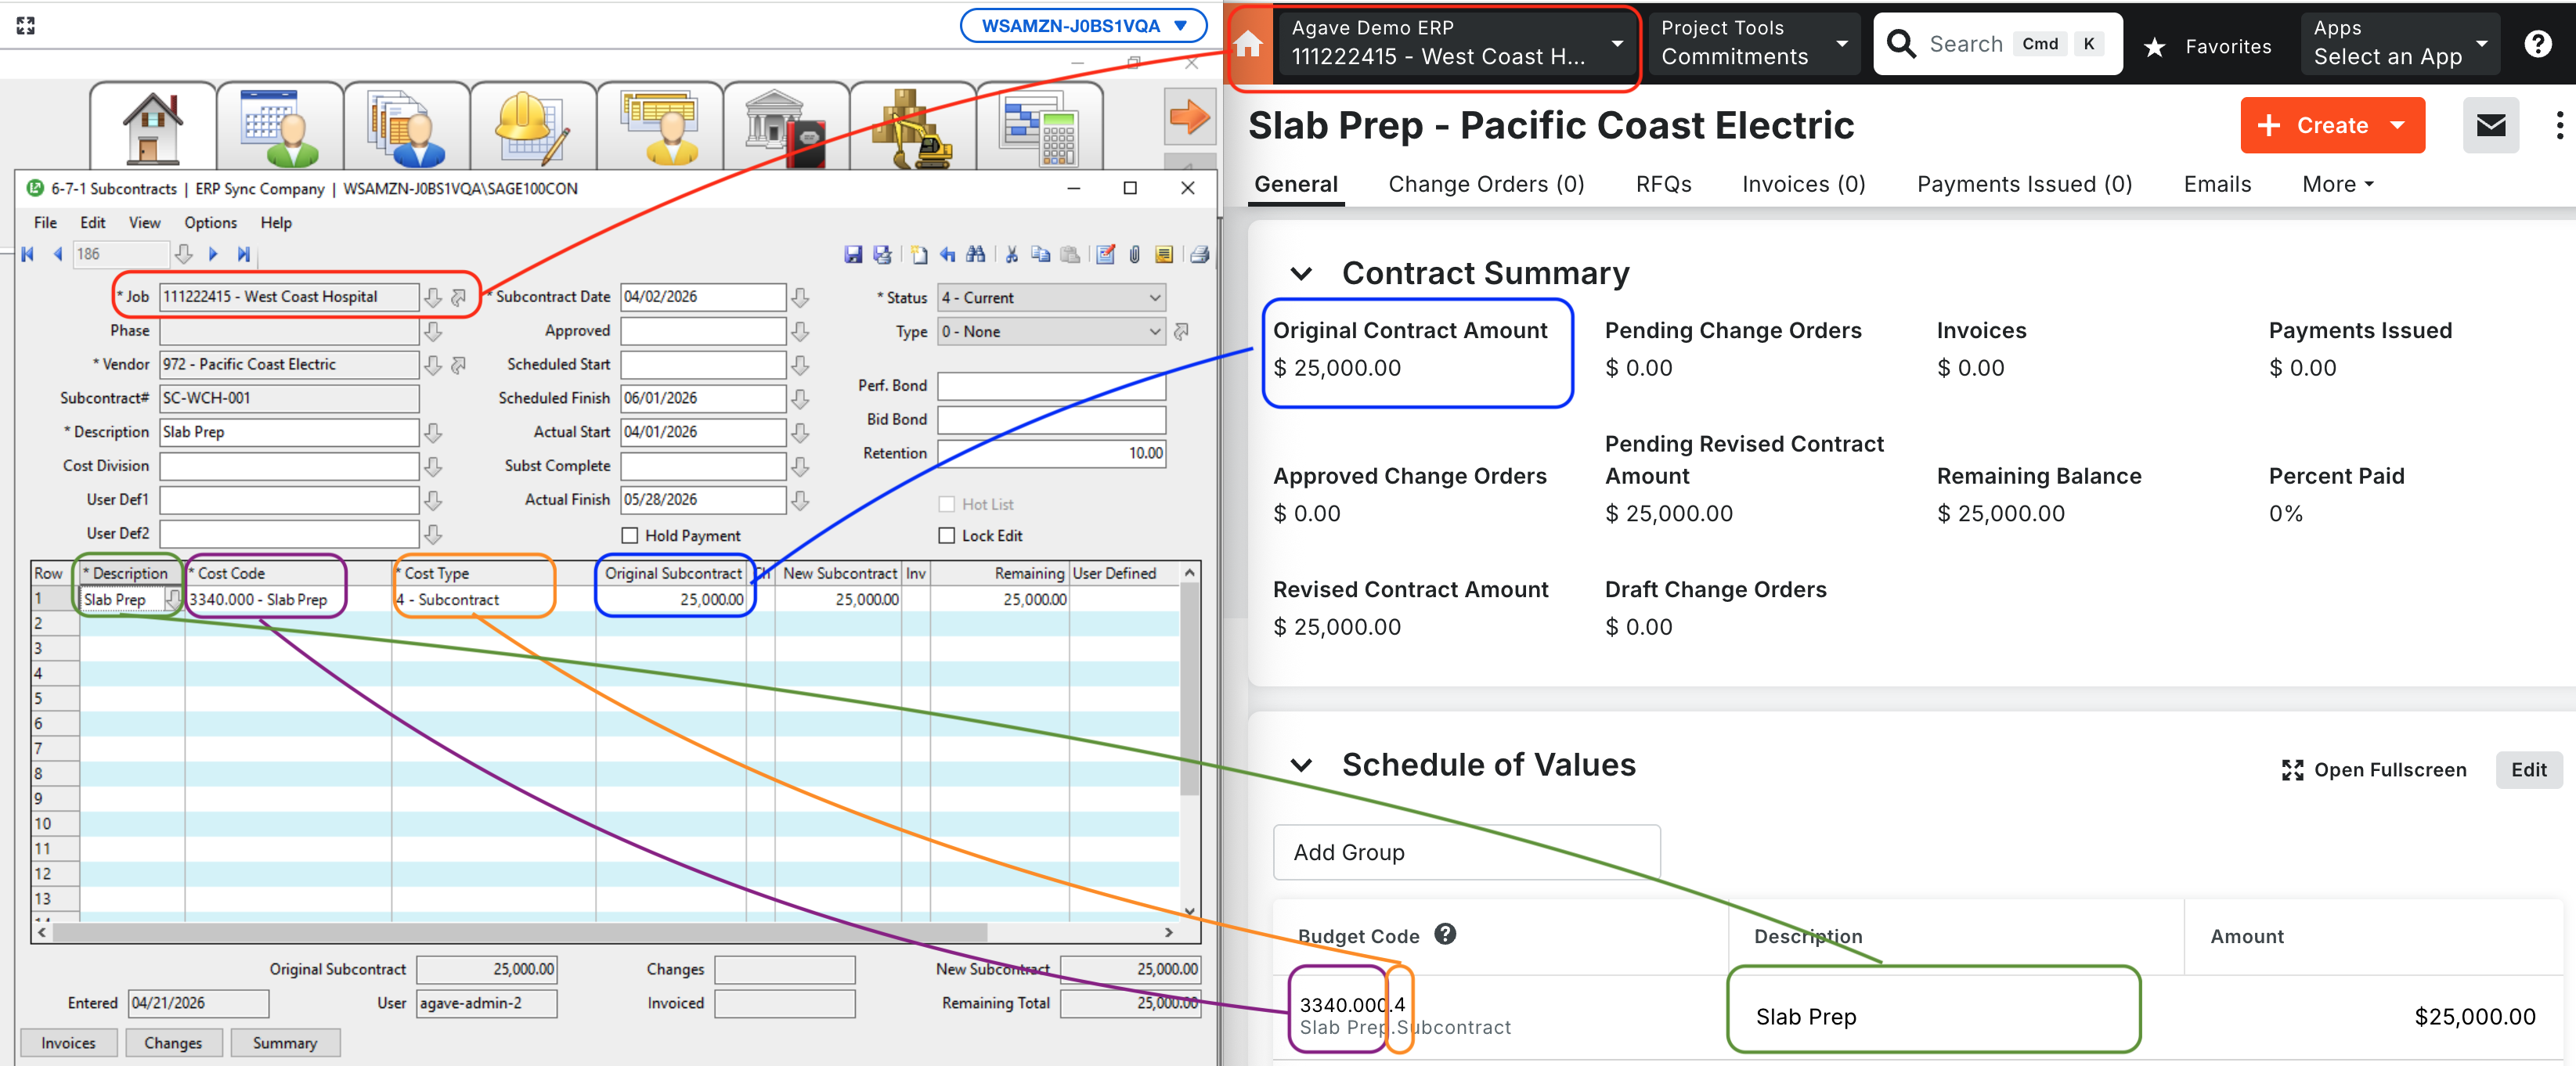
Task: Click Open Fullscreen link
Action: [2374, 769]
